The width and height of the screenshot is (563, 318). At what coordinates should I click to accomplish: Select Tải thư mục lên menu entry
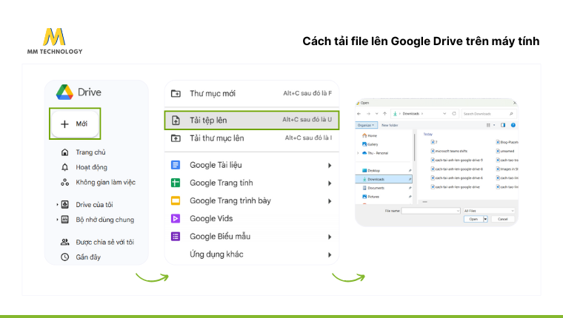(252, 138)
